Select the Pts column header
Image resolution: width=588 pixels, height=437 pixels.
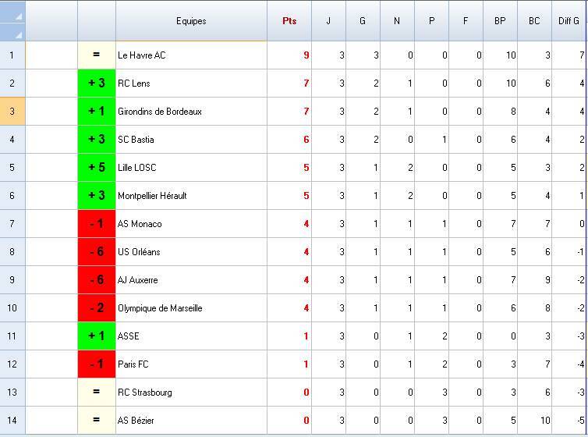coord(289,21)
